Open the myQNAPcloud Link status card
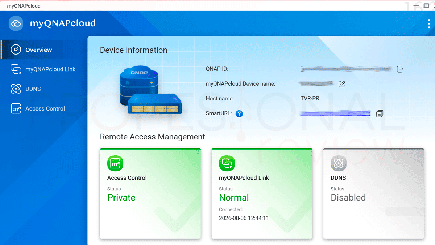This screenshot has width=435, height=245. point(262,193)
